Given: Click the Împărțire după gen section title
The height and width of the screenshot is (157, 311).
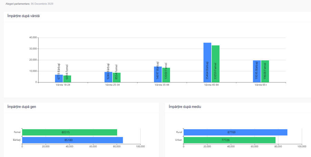Looking at the screenshot, I should tap(21, 107).
